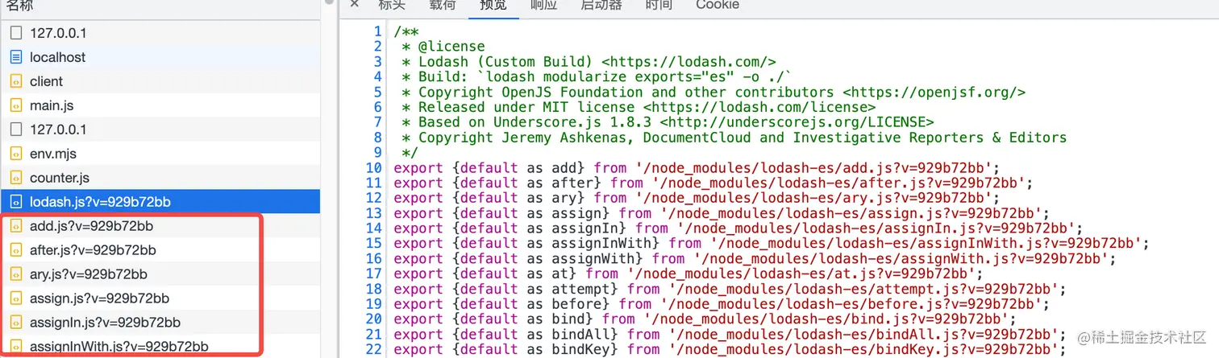Click the script icon beside assignIn.js
This screenshot has width=1219, height=358.
click(16, 323)
